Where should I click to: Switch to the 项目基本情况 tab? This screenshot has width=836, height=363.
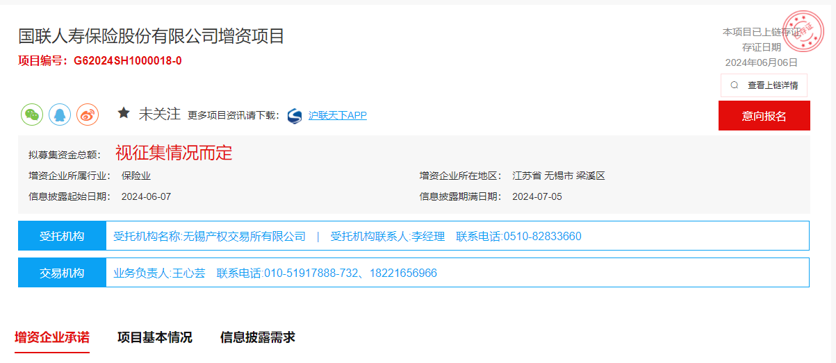[x=154, y=337]
